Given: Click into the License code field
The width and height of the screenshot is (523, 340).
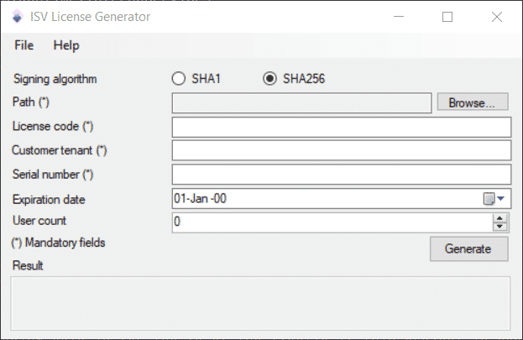Looking at the screenshot, I should (342, 127).
